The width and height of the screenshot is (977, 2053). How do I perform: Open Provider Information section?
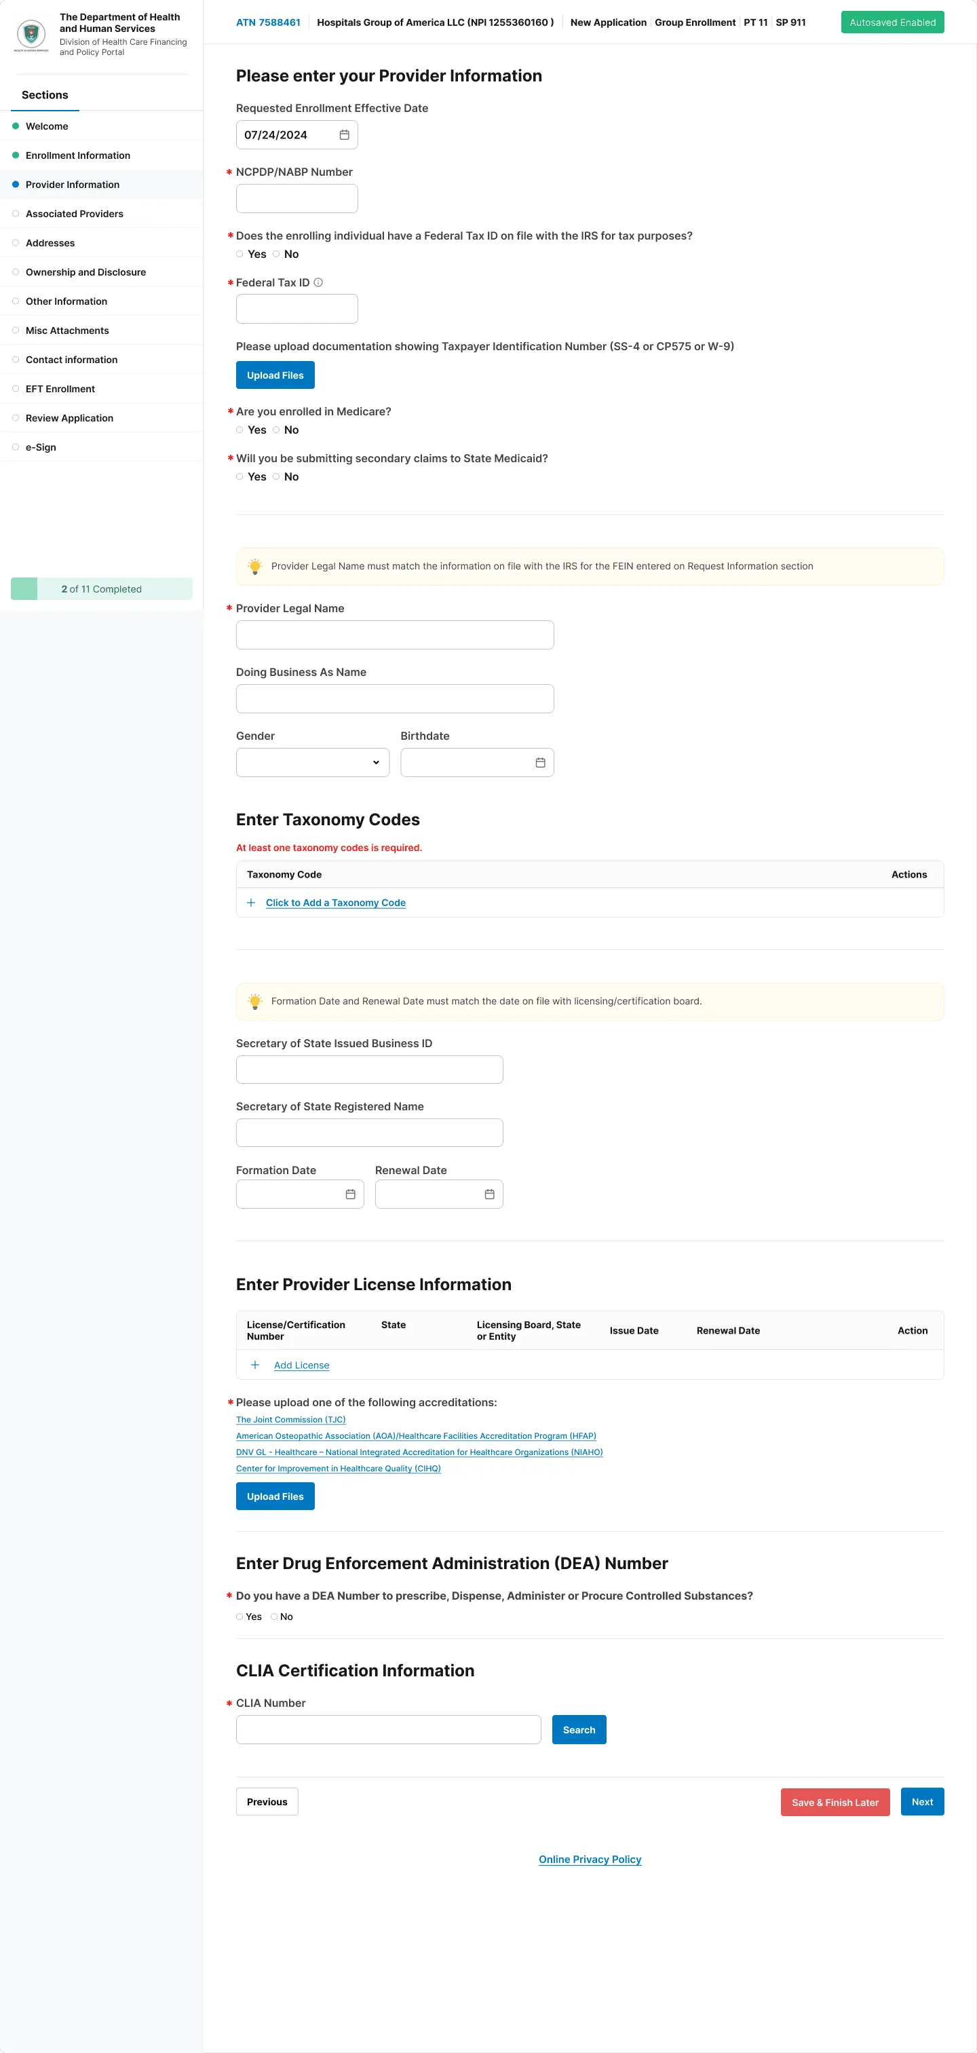point(101,184)
